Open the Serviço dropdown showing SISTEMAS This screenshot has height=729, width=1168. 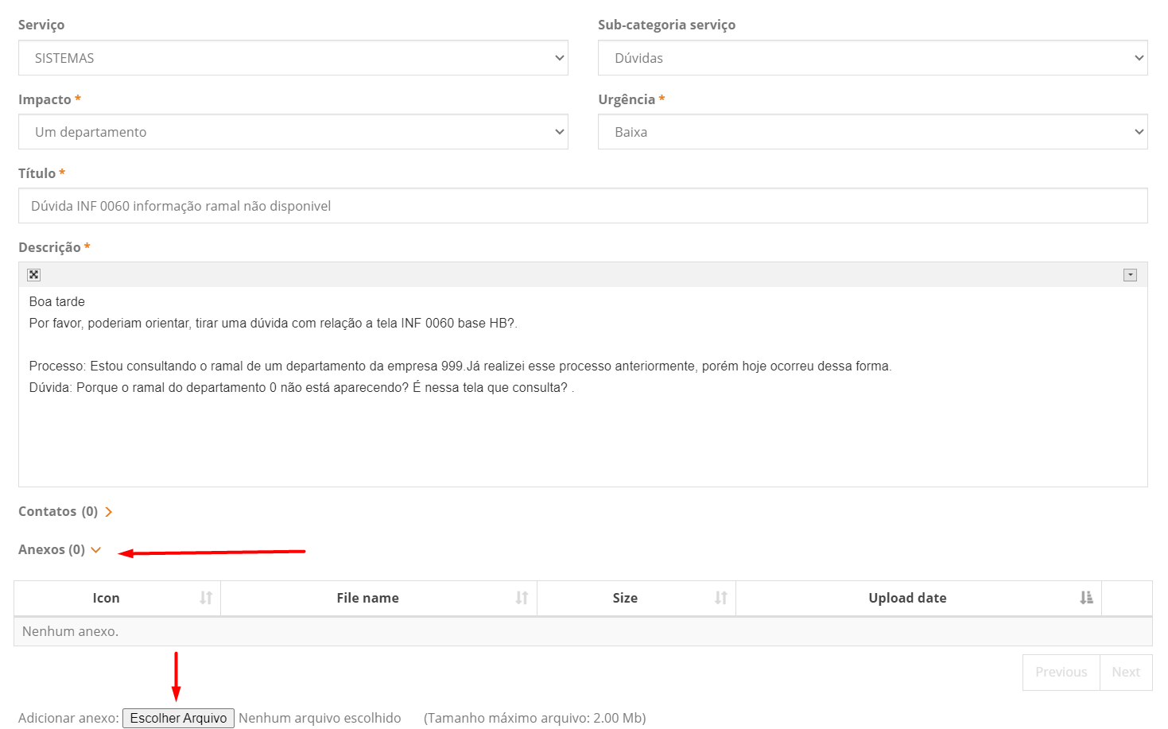(293, 58)
